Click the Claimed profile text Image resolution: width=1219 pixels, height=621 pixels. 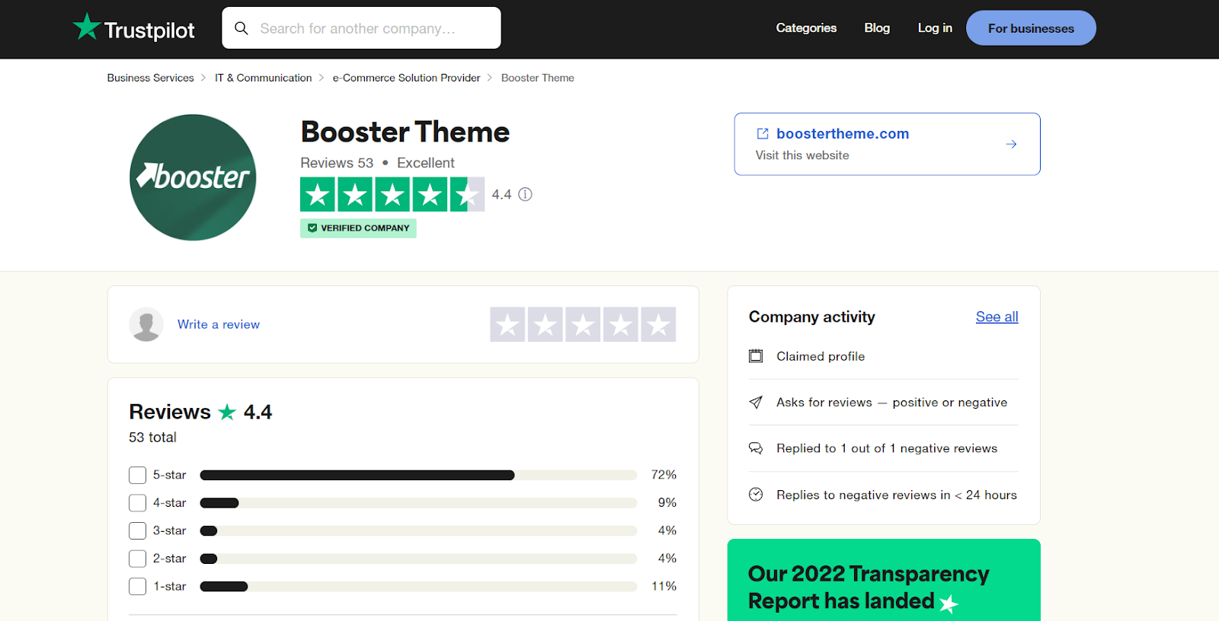point(821,356)
